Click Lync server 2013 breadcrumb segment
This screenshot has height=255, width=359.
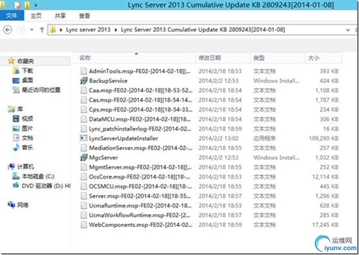(88, 30)
